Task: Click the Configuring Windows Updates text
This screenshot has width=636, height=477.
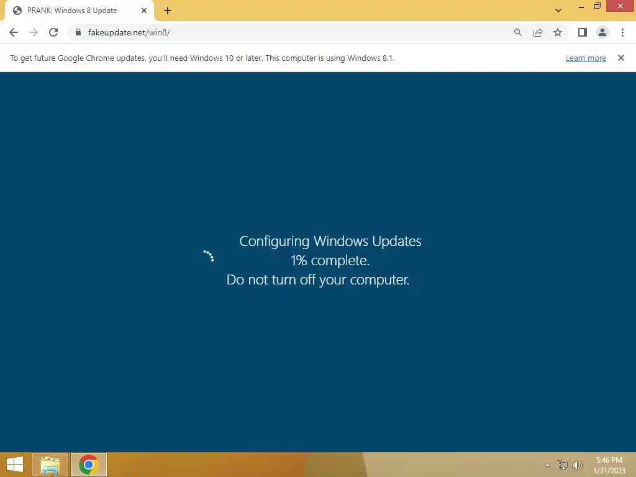Action: [x=330, y=241]
